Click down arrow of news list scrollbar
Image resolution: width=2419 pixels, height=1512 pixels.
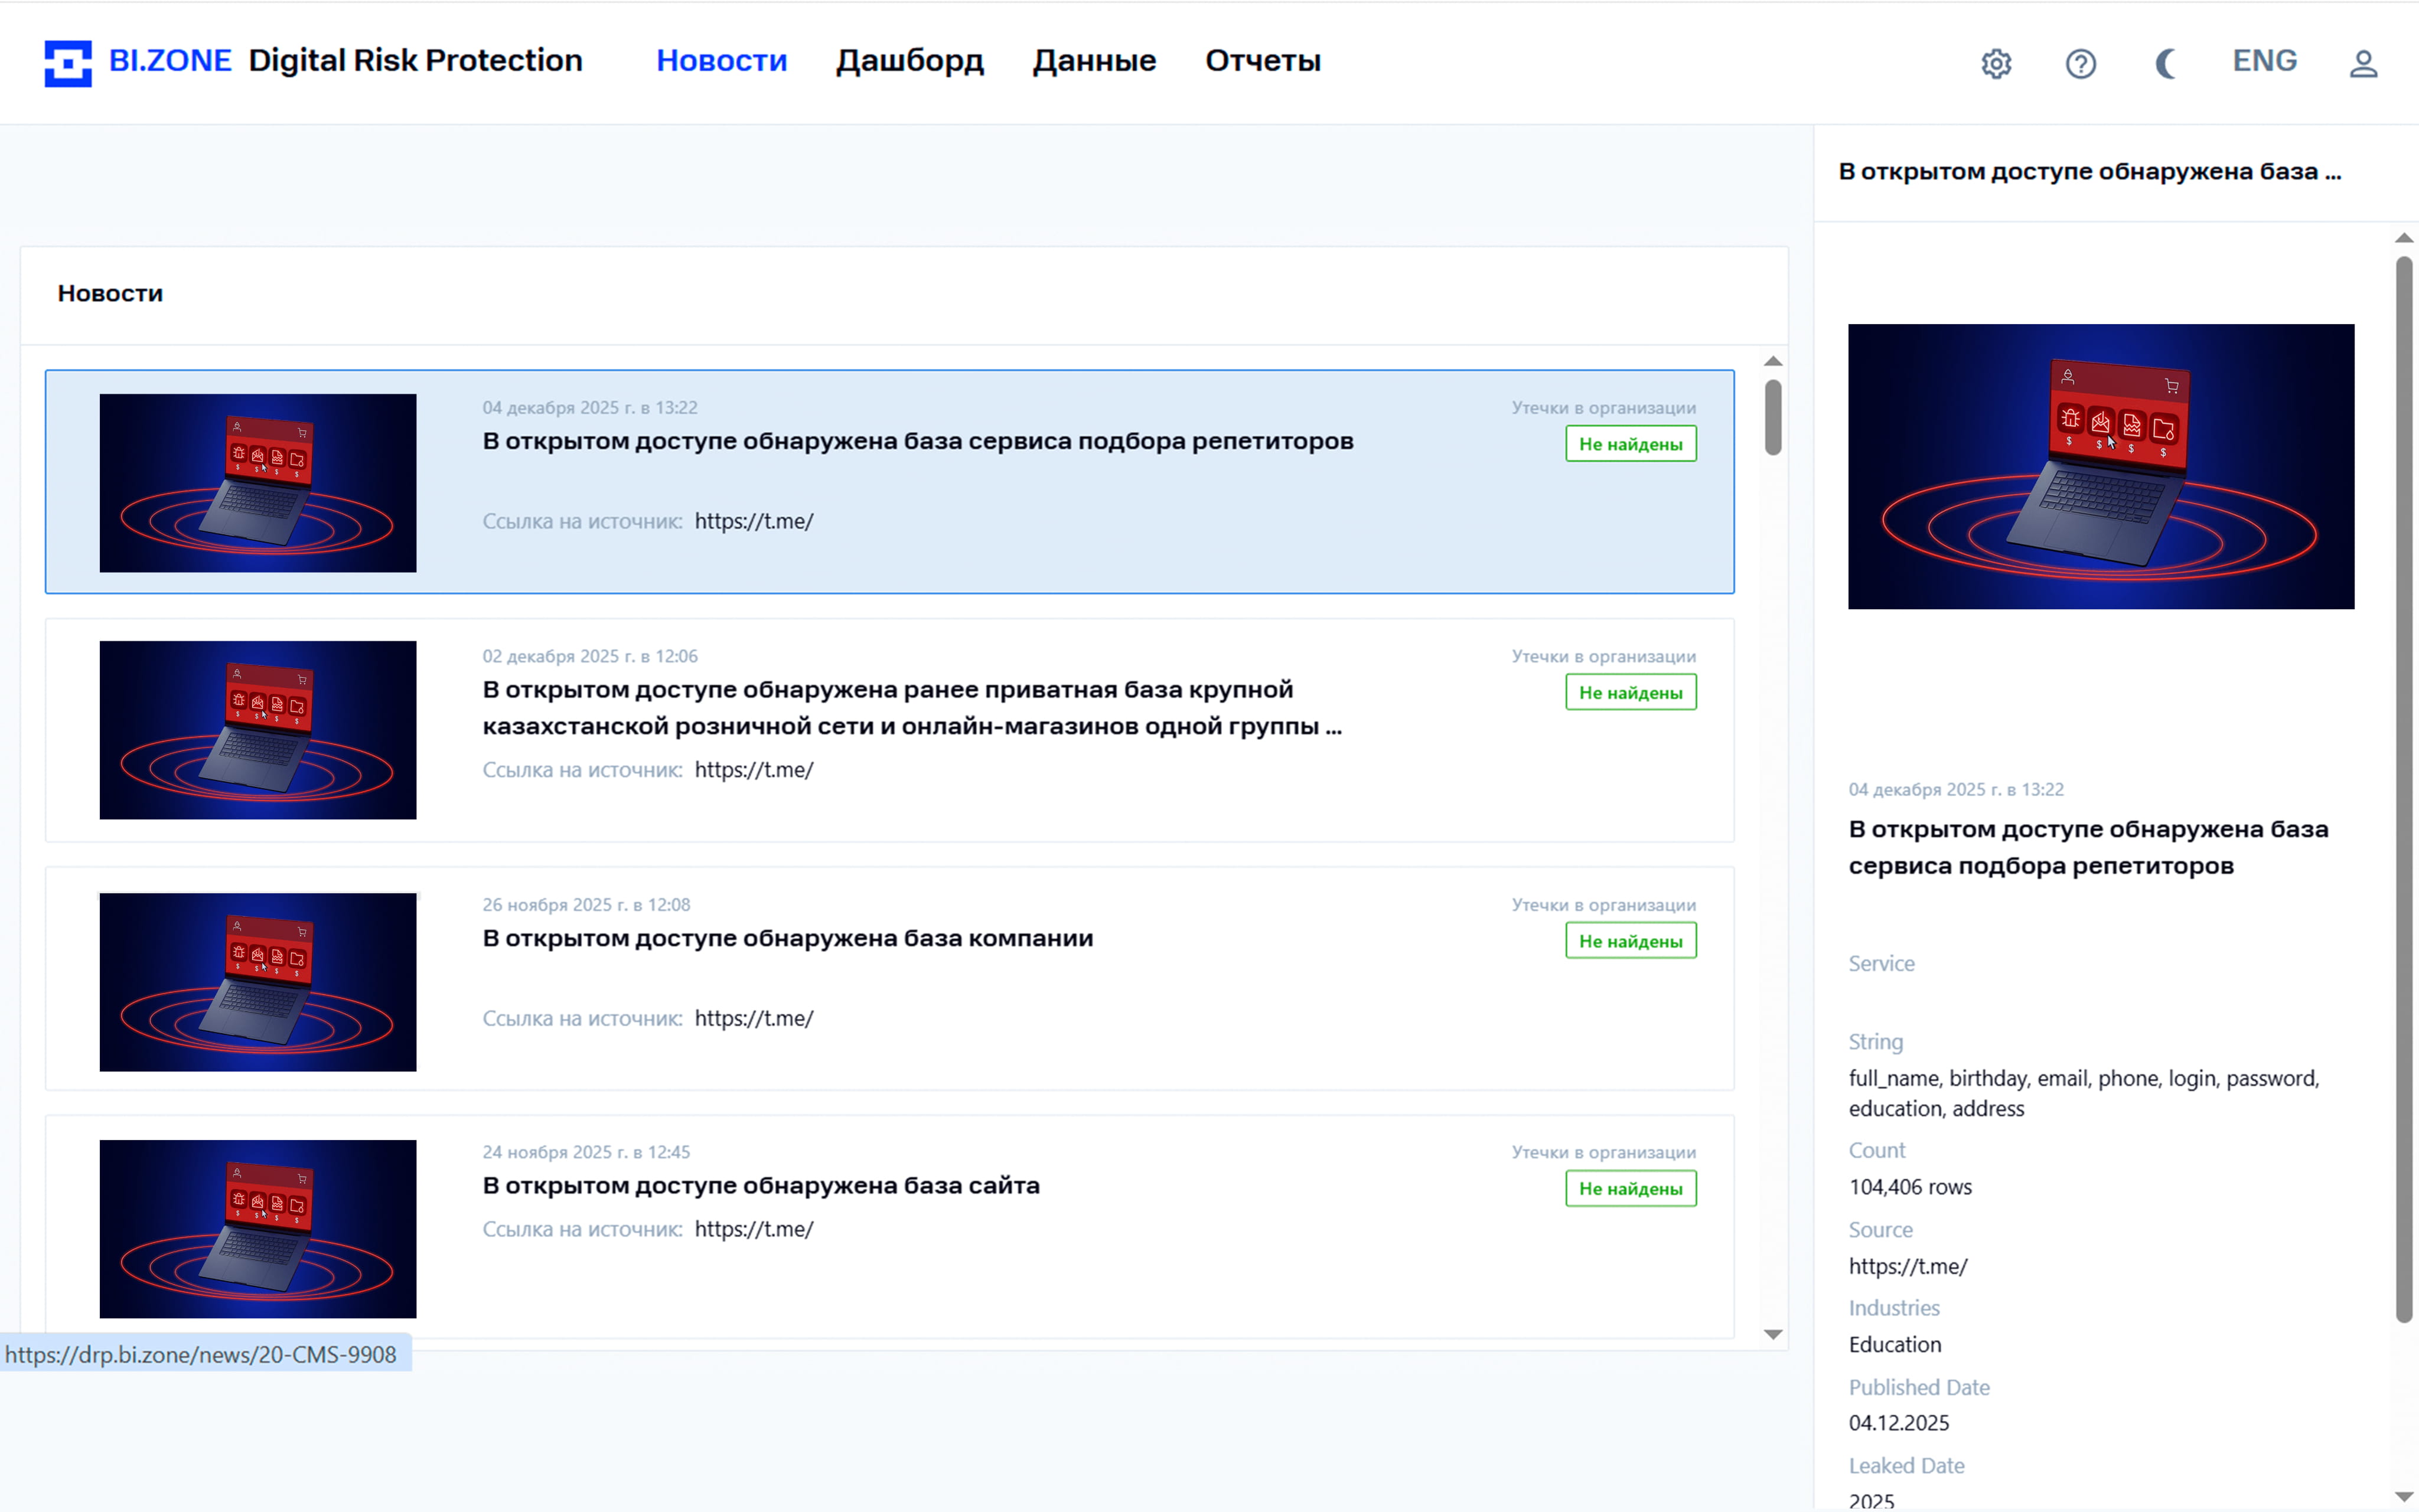point(1773,1333)
